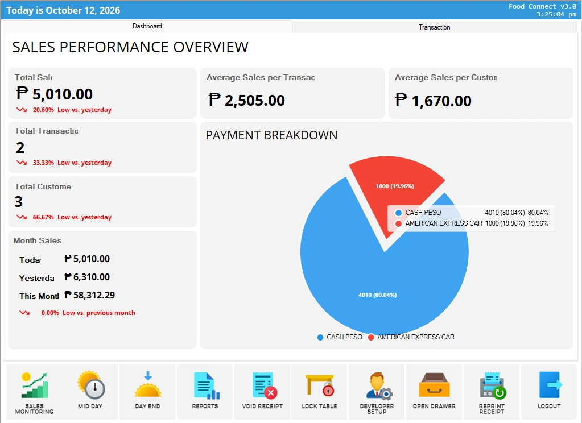The image size is (582, 423).
Task: Click the Total Customers value 3
Action: click(x=19, y=201)
